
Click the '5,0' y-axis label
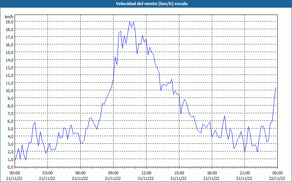pyautogui.click(x=10, y=129)
